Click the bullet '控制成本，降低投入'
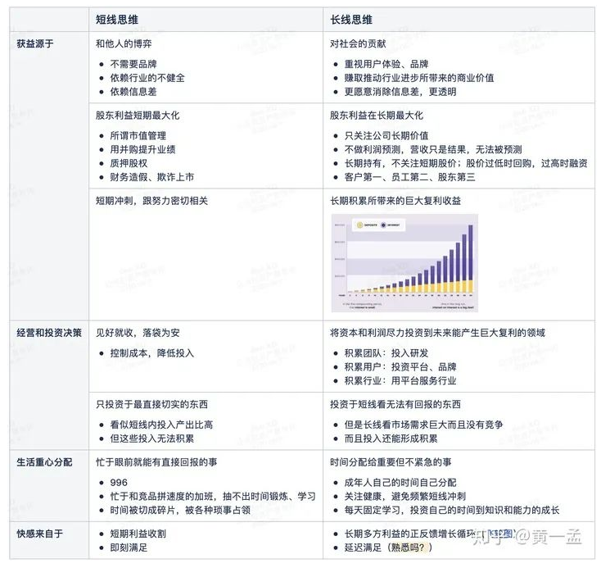The image size is (610, 568). click(152, 353)
